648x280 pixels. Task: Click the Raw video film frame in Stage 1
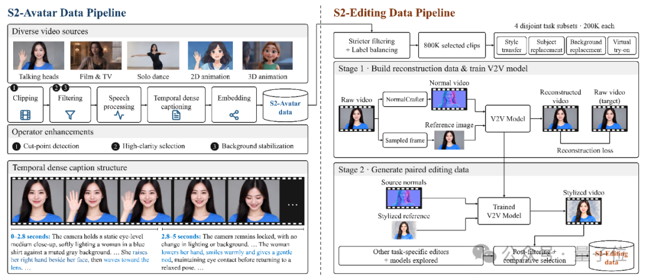coord(356,118)
